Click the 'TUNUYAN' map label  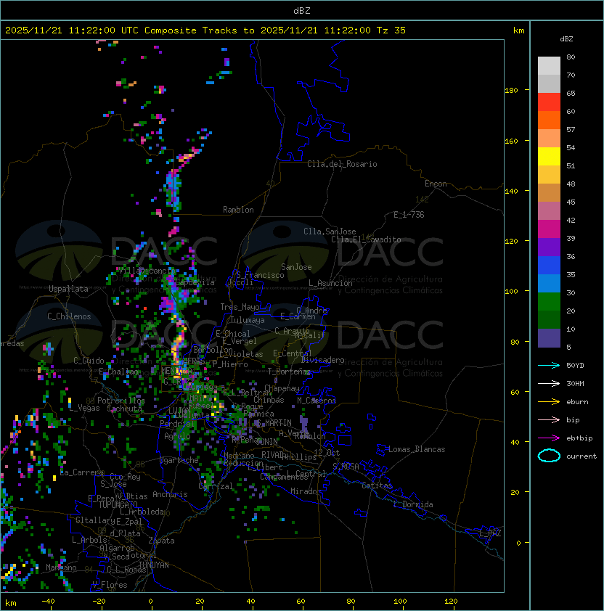pos(154,565)
